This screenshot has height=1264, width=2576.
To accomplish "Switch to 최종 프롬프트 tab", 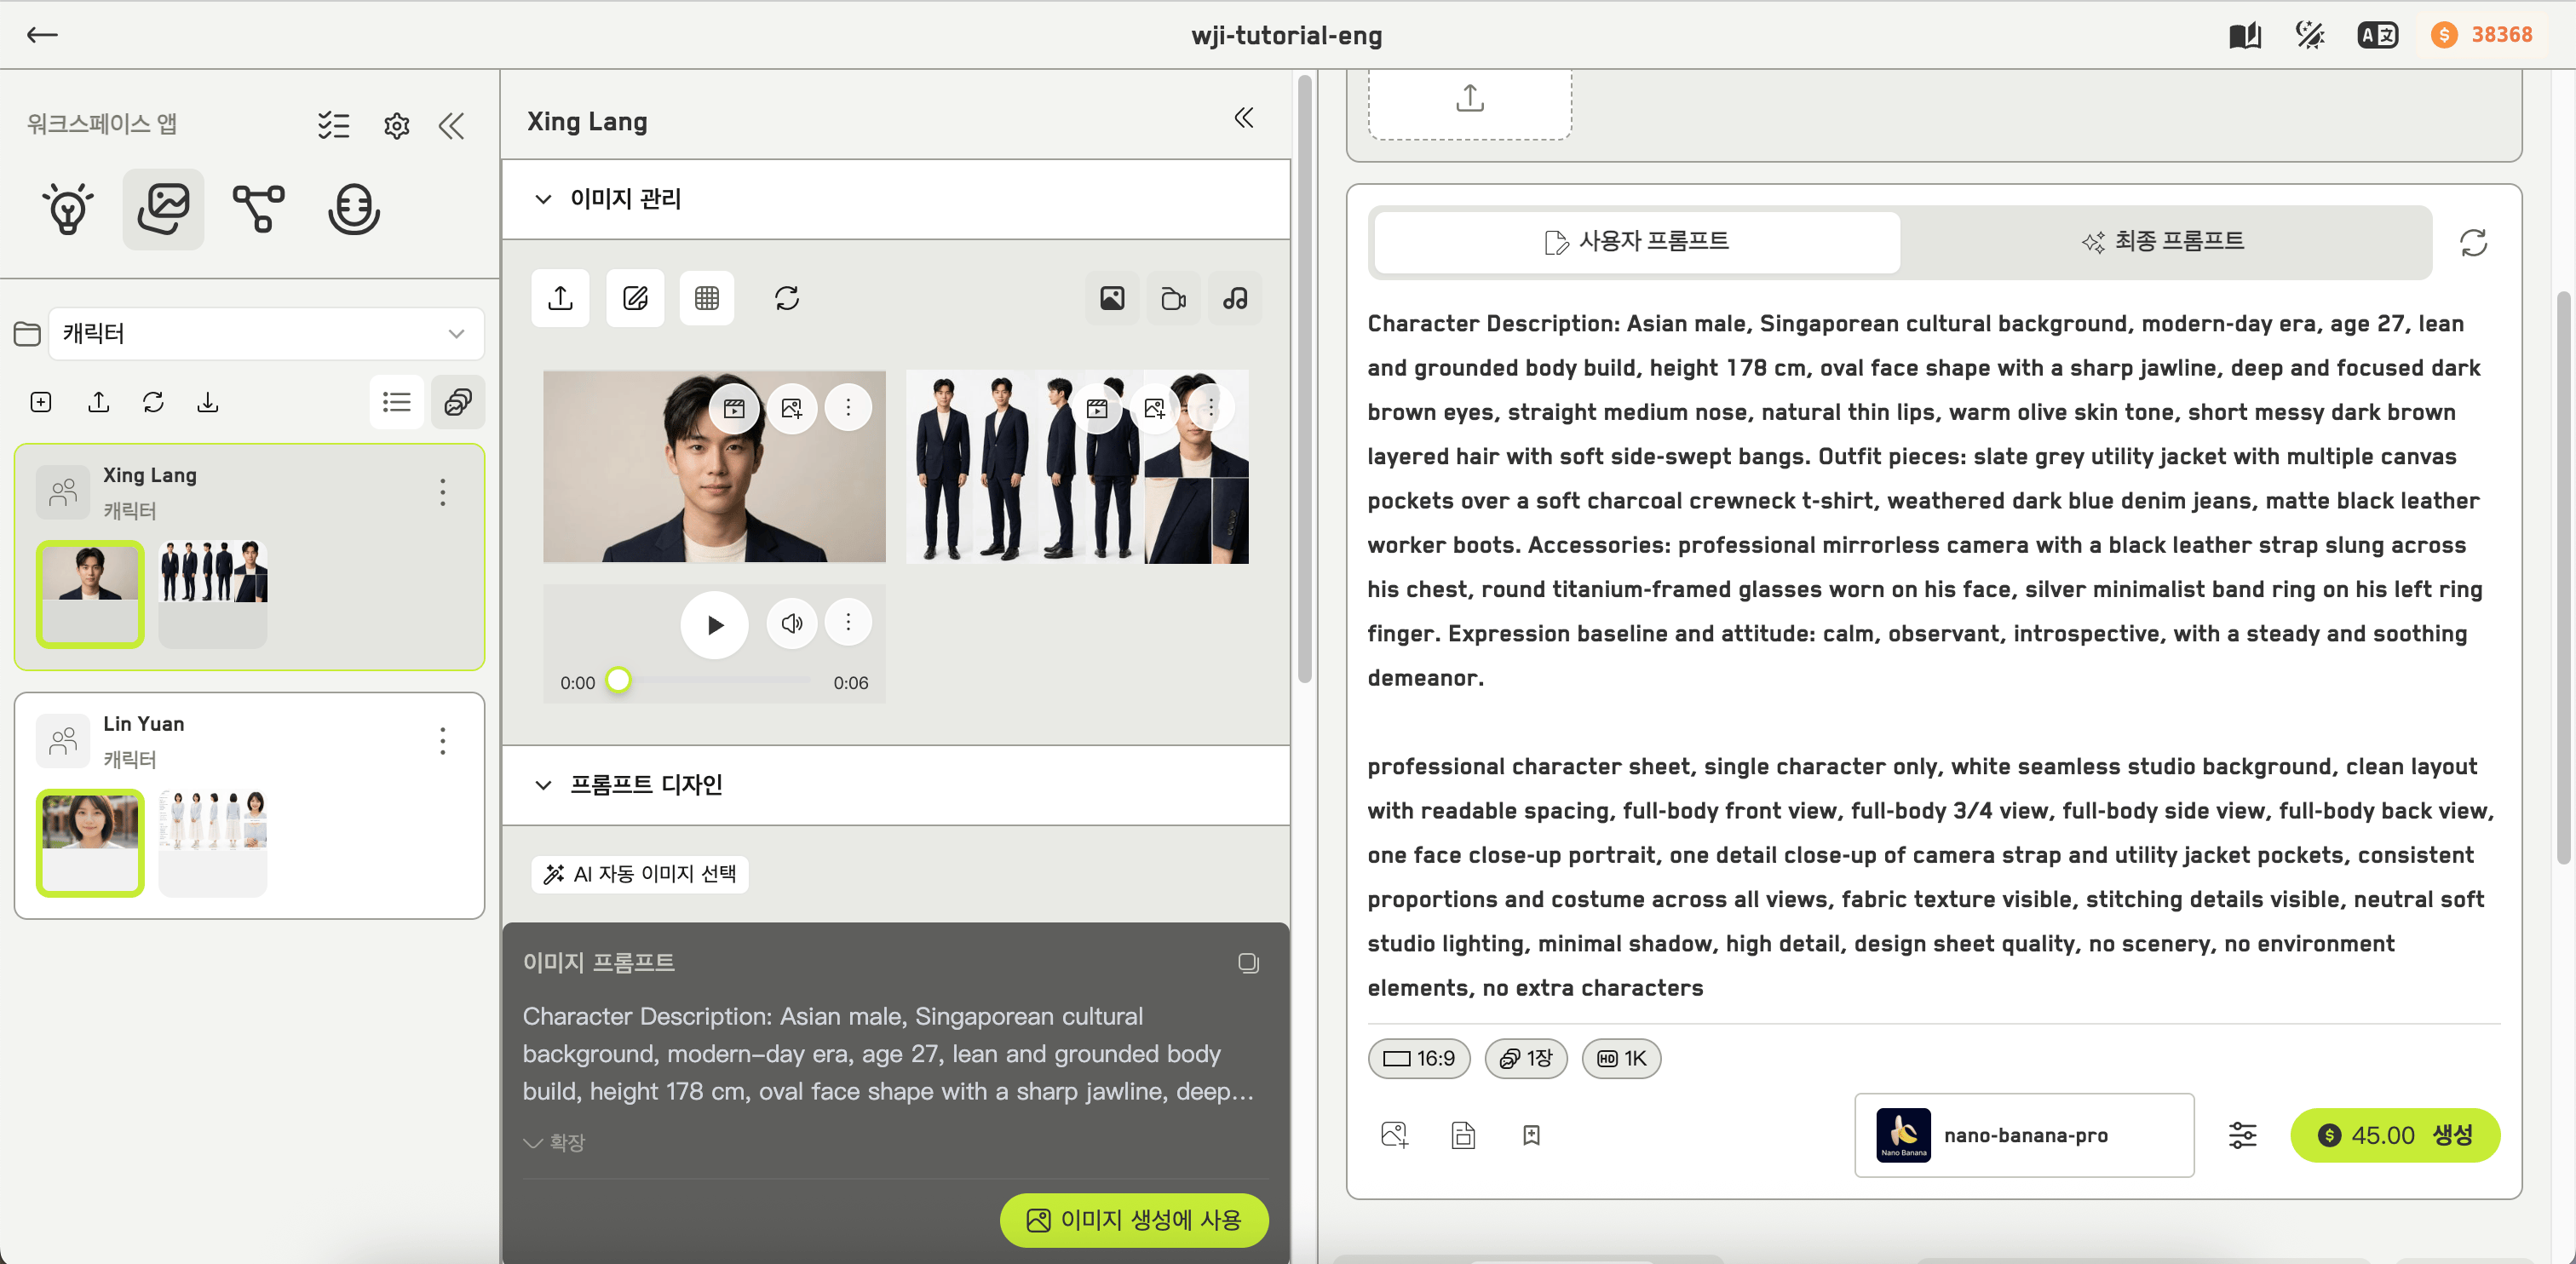I will (x=2163, y=242).
